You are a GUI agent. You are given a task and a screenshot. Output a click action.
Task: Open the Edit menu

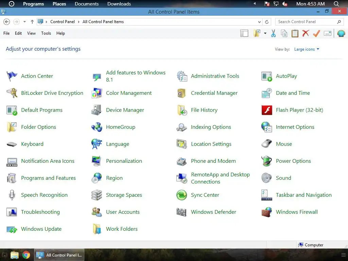click(x=18, y=33)
